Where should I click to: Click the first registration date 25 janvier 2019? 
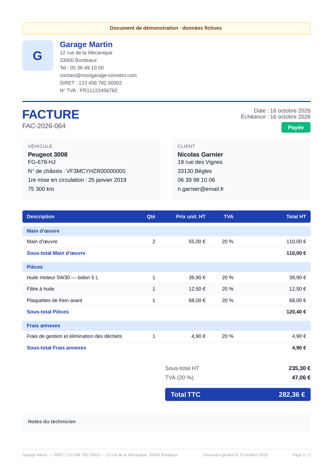(107, 180)
